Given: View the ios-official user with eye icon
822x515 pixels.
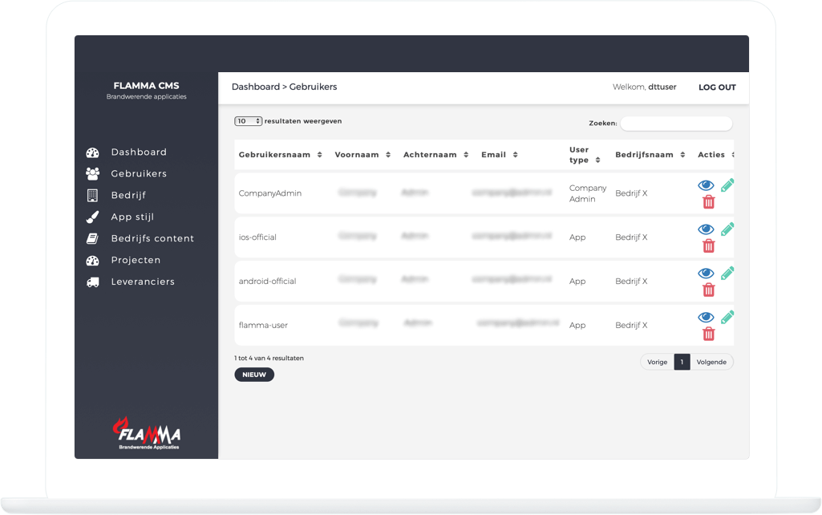Looking at the screenshot, I should click(x=707, y=229).
